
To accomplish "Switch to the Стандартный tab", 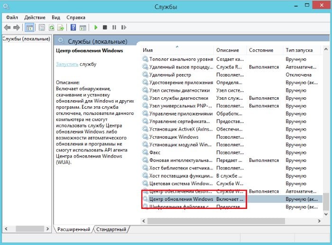I will point(111,229).
